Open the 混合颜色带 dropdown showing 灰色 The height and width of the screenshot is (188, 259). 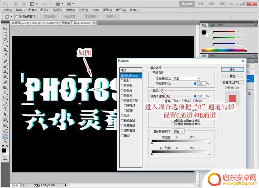[x=178, y=131]
